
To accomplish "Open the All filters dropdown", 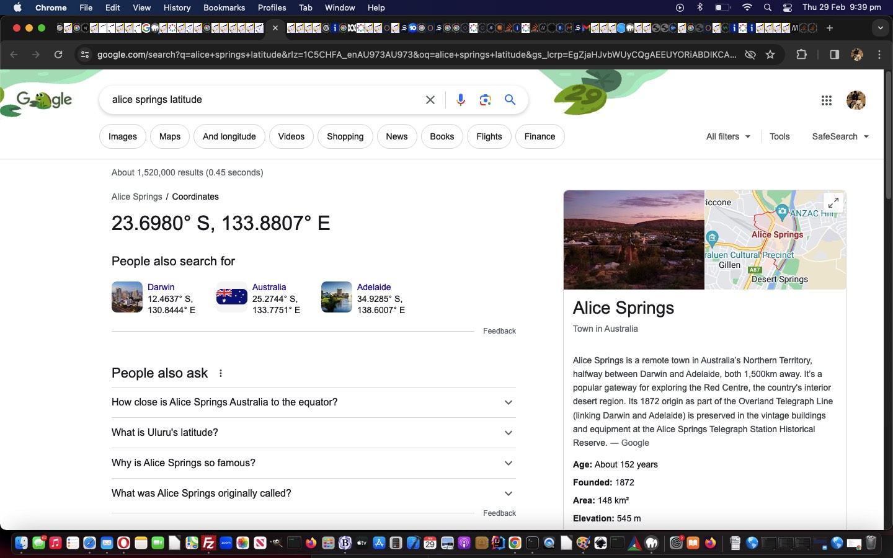I will [x=728, y=136].
